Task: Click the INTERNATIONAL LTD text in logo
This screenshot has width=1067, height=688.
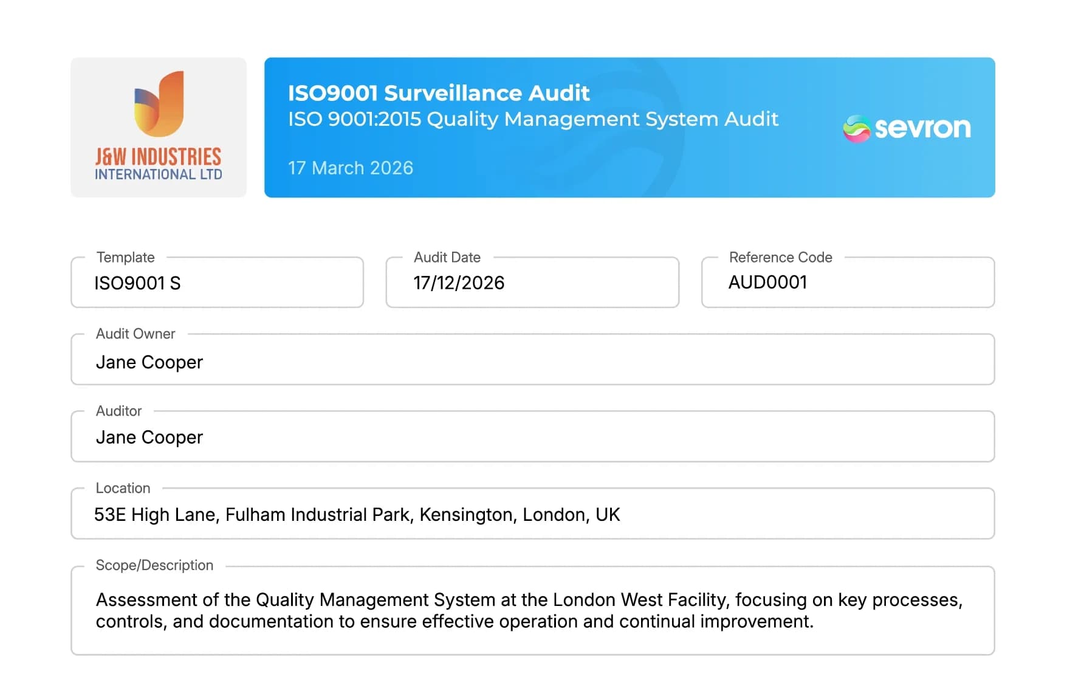Action: coord(159,174)
